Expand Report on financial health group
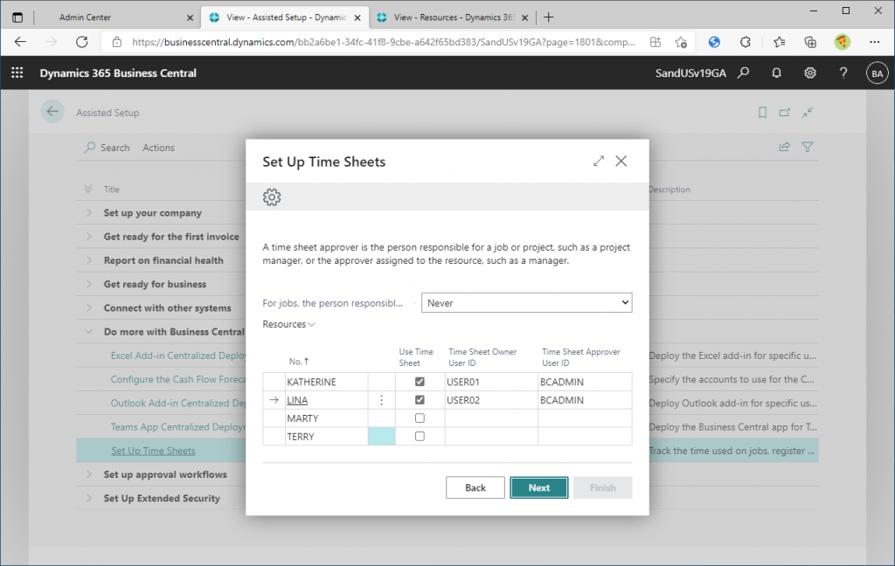The height and width of the screenshot is (566, 895). point(89,260)
